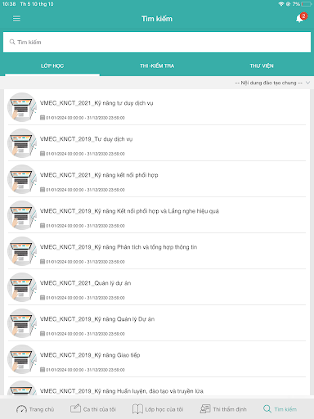Open thumbnail of 2019 Tư duy dịch vụ

coord(22,143)
